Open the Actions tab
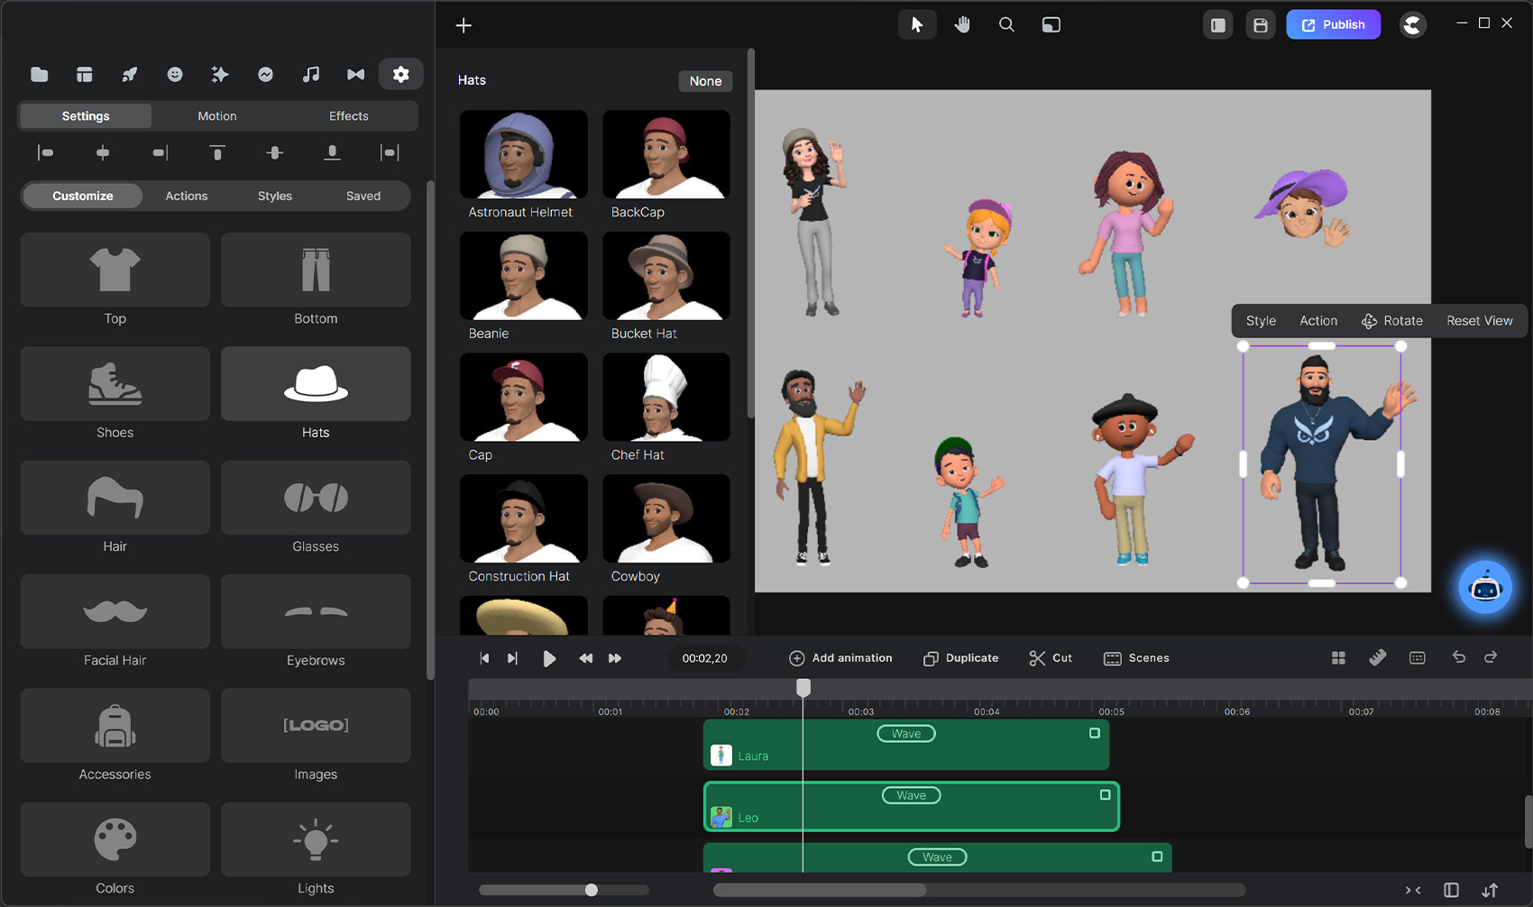1533x907 pixels. click(187, 196)
